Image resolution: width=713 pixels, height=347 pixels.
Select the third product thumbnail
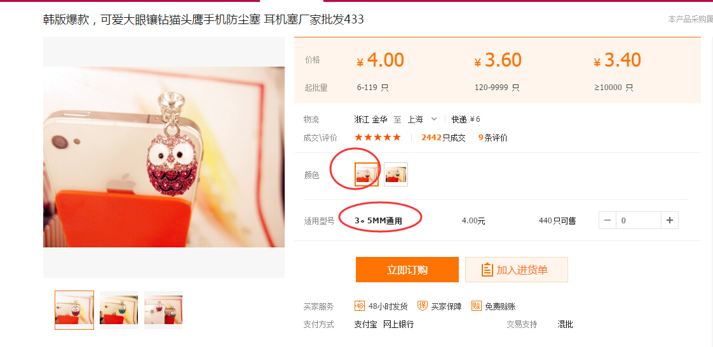pos(163,310)
